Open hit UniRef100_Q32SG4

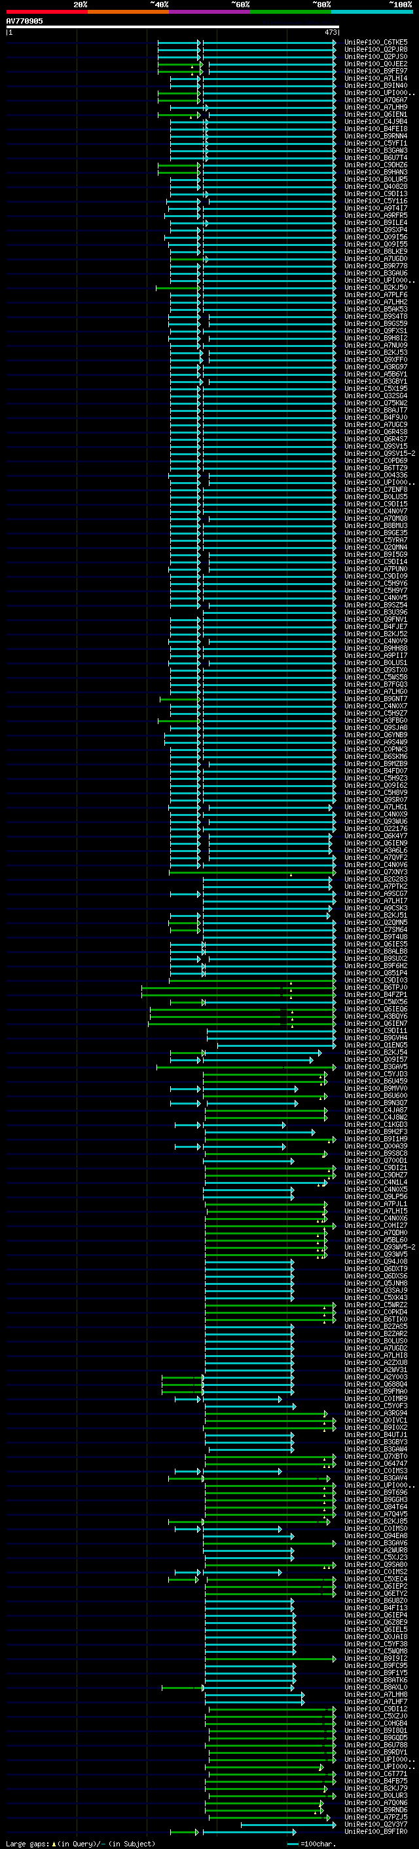point(376,396)
